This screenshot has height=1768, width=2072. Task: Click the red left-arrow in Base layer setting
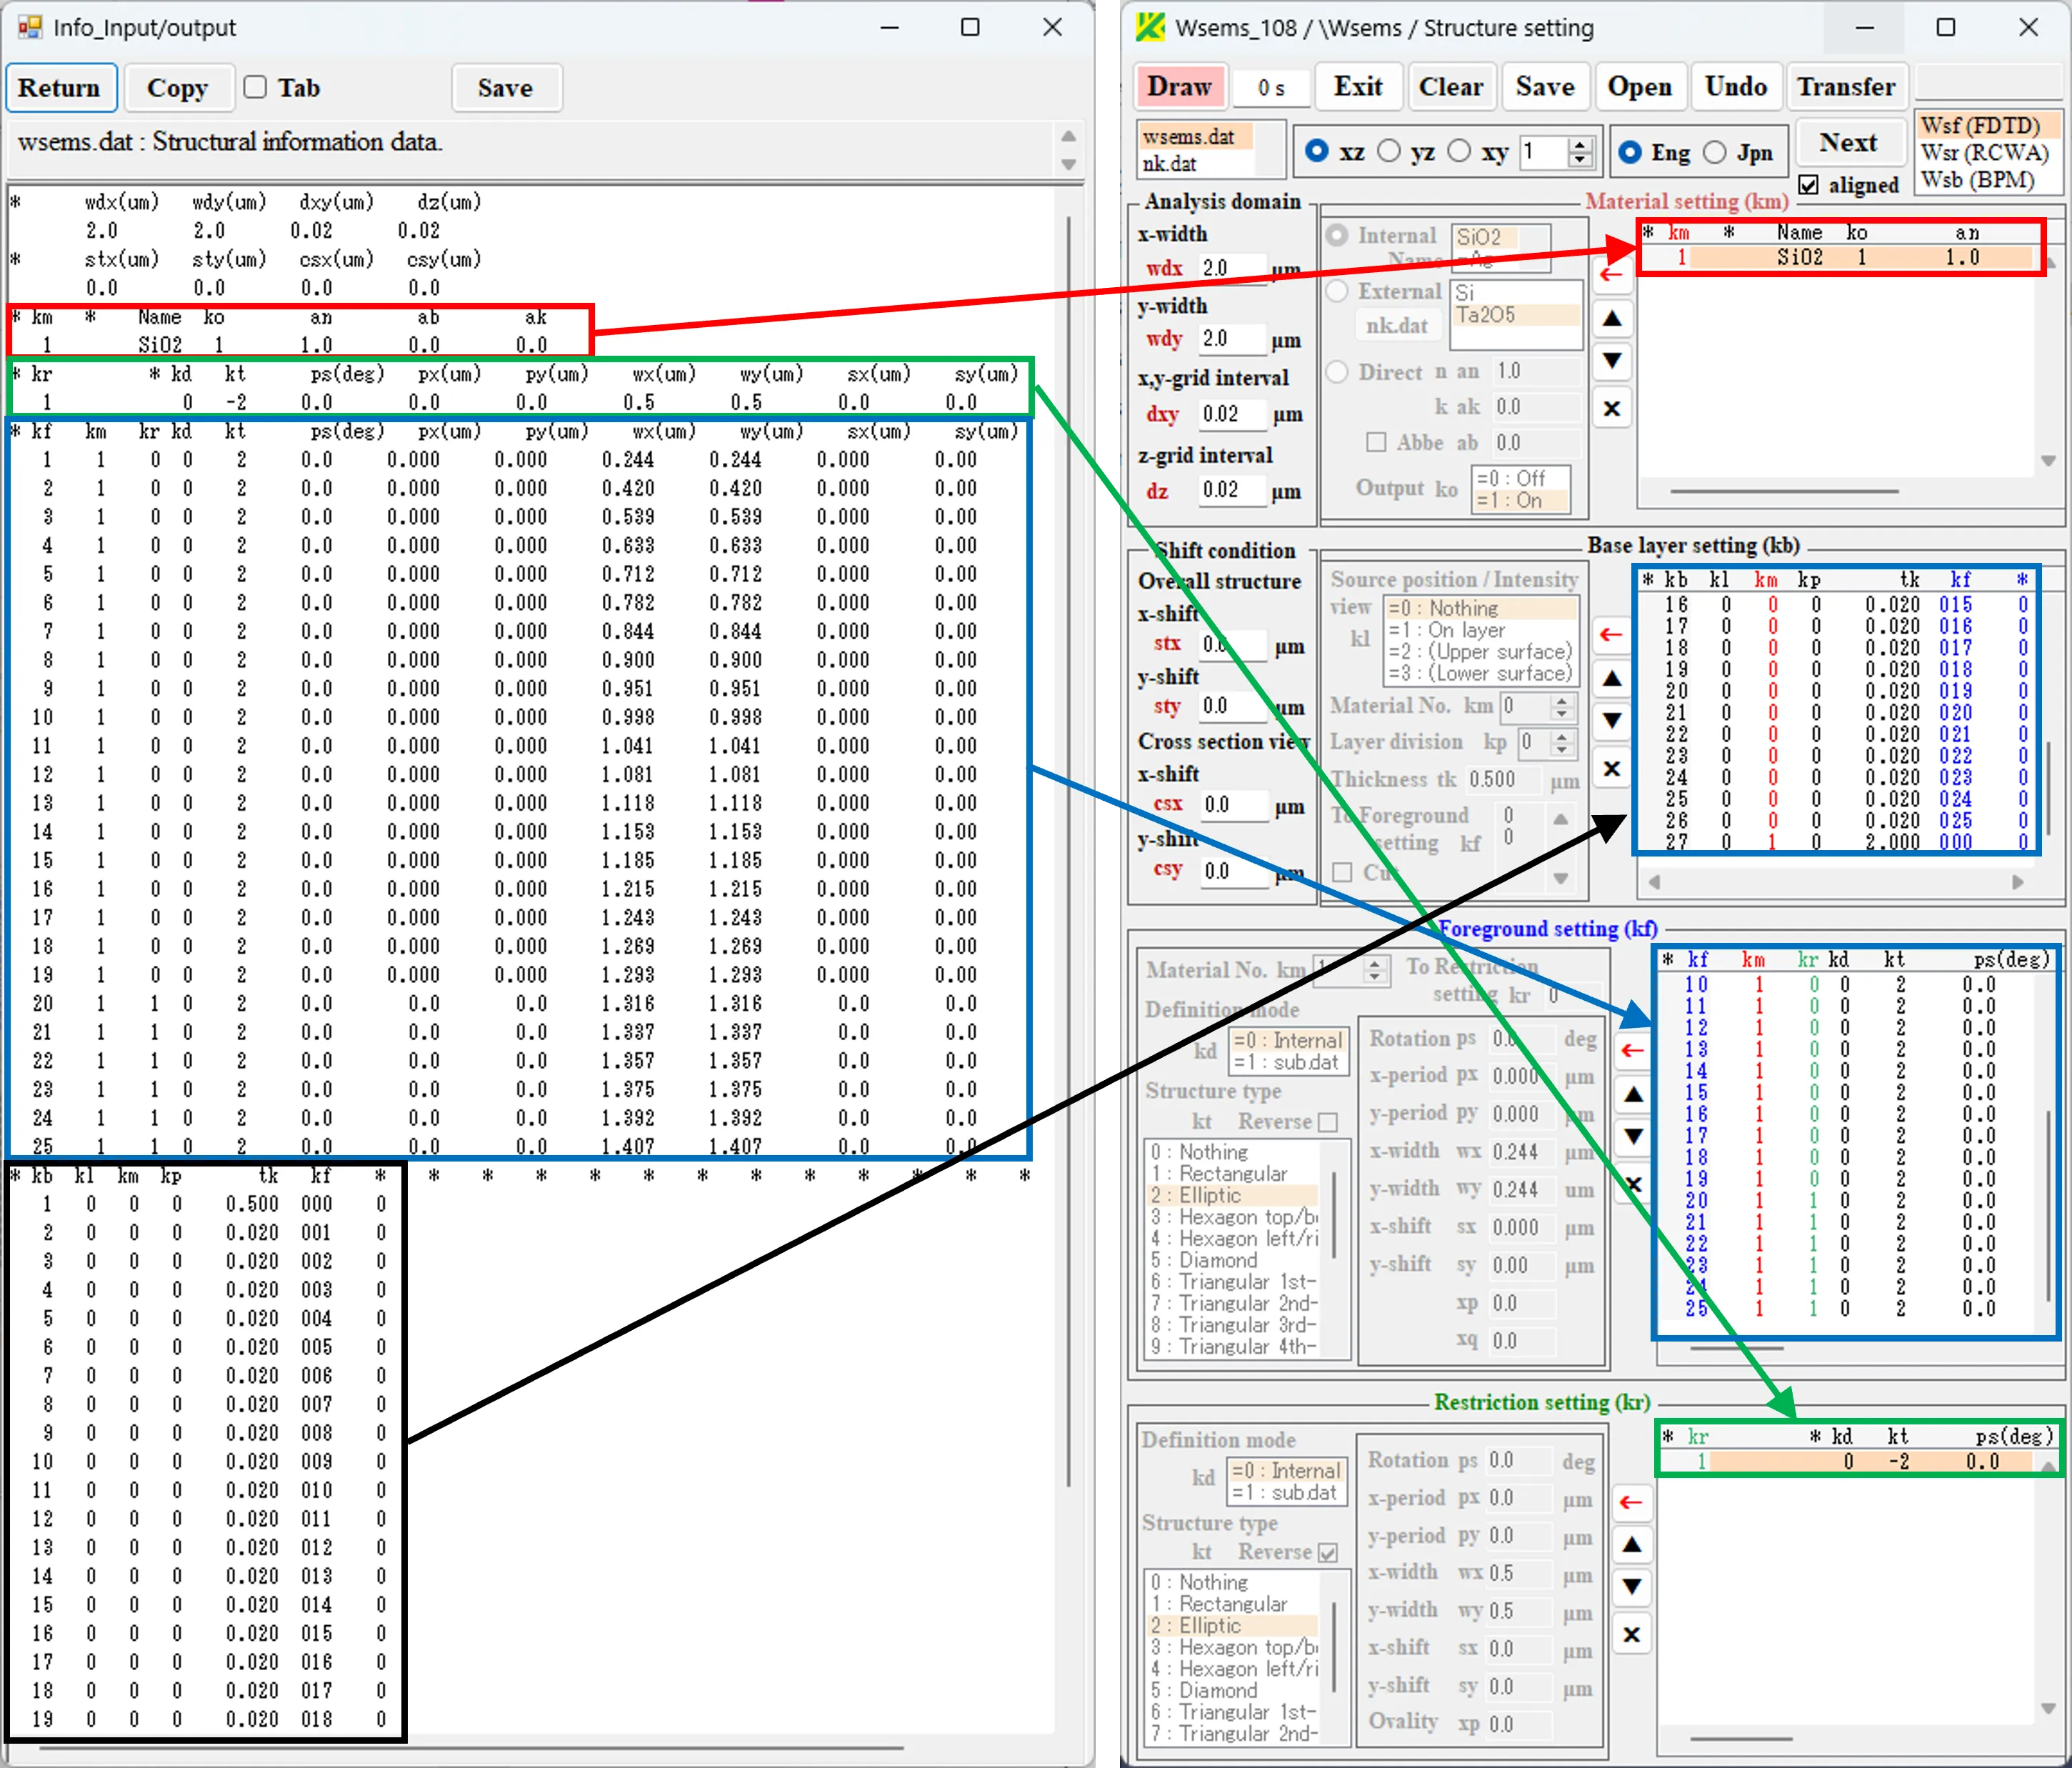[x=1612, y=634]
